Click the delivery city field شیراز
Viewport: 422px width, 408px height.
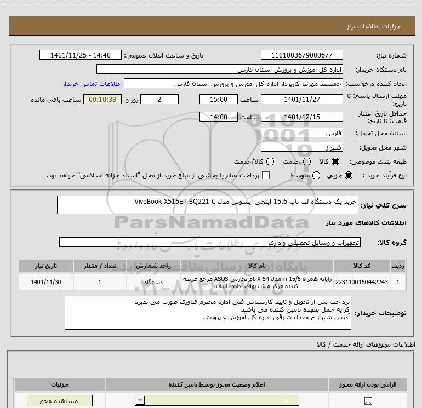(x=301, y=147)
